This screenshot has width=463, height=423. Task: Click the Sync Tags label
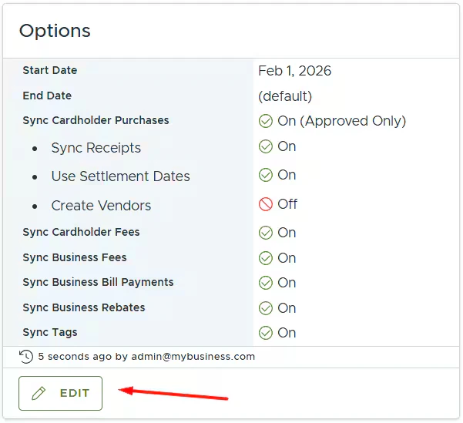pos(50,332)
